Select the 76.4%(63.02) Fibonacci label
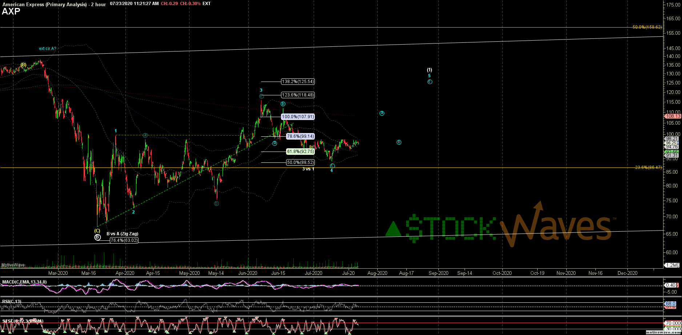Viewport: 682px width, 335px height. tap(124, 240)
